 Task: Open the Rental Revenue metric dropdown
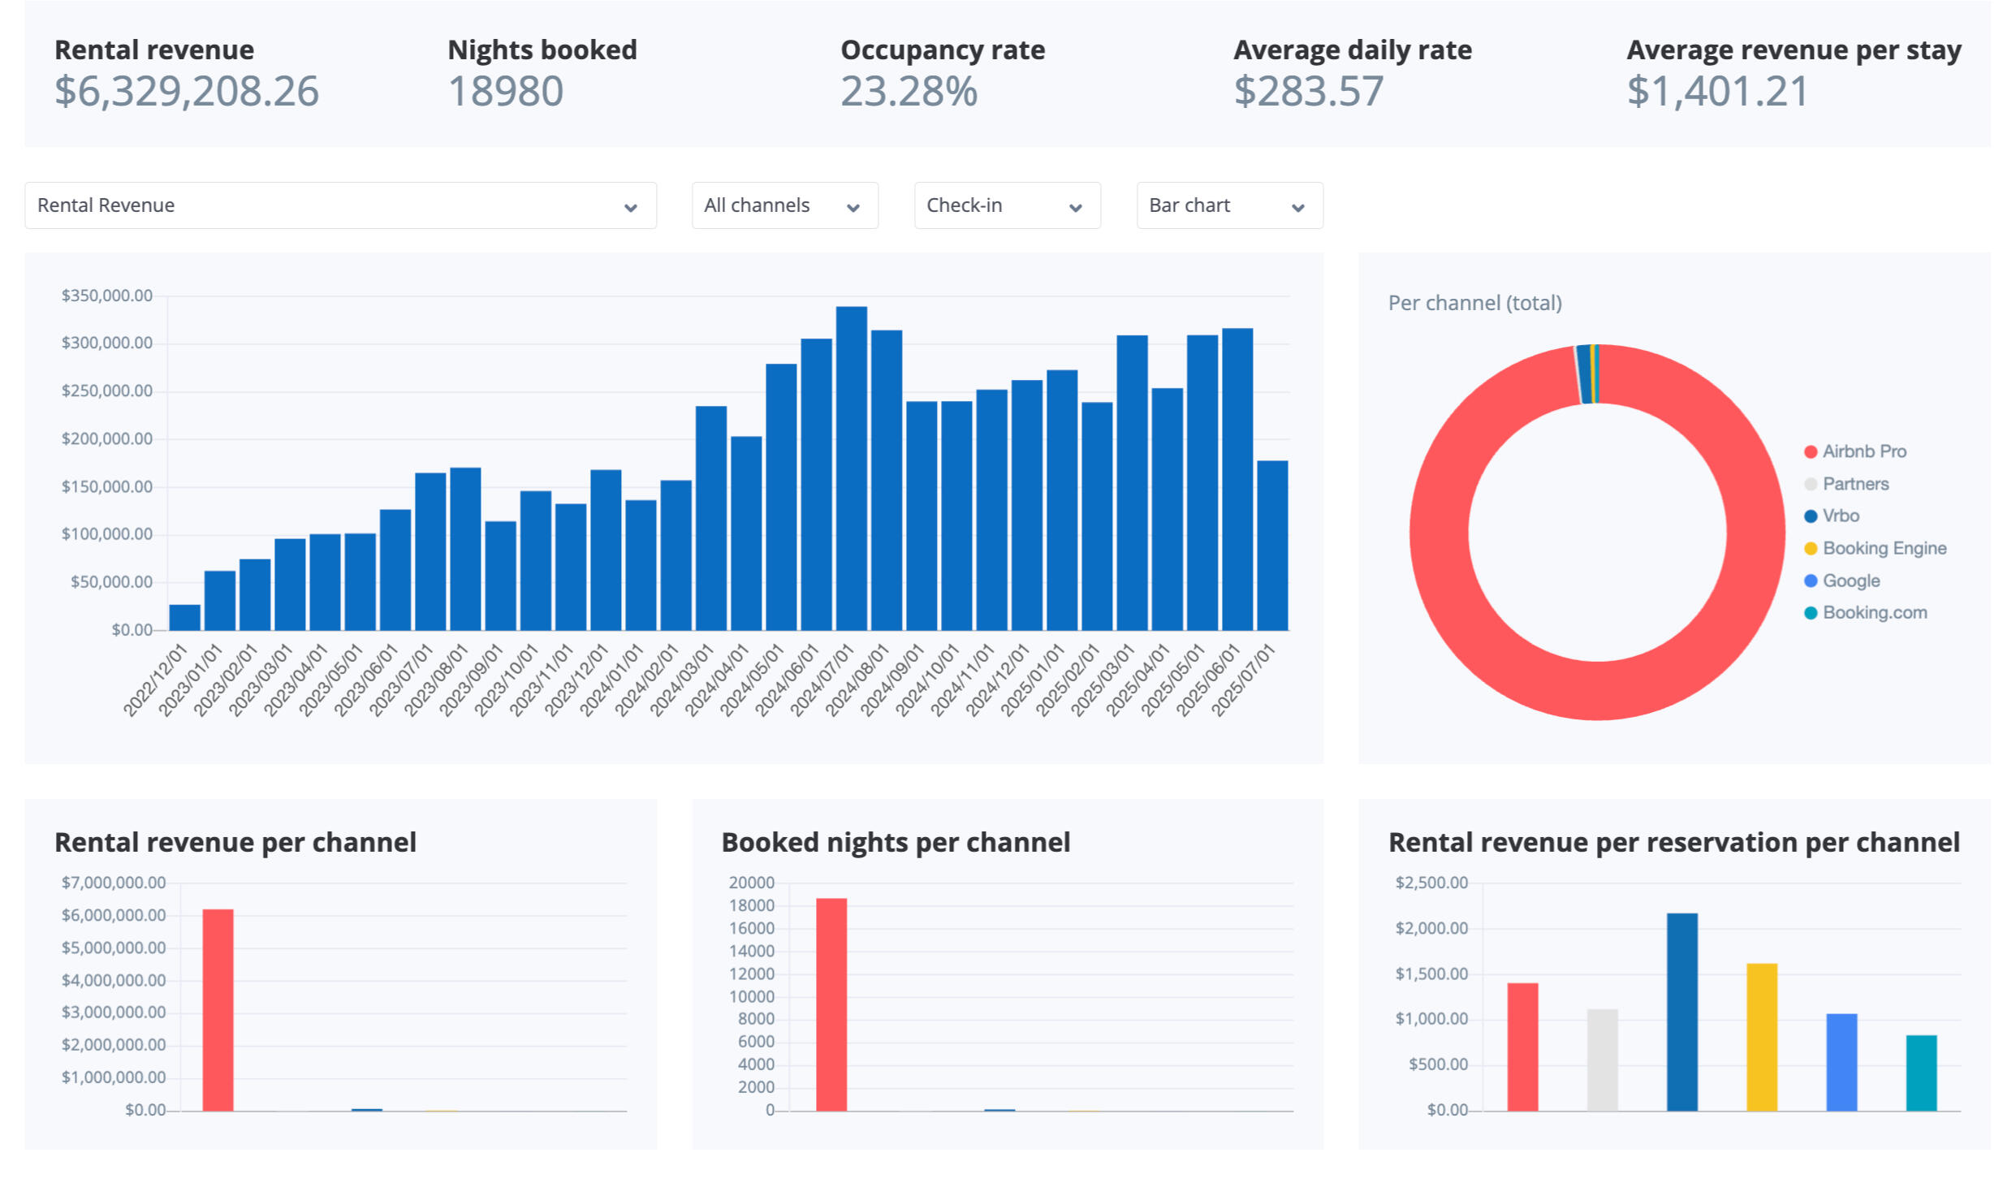(340, 205)
